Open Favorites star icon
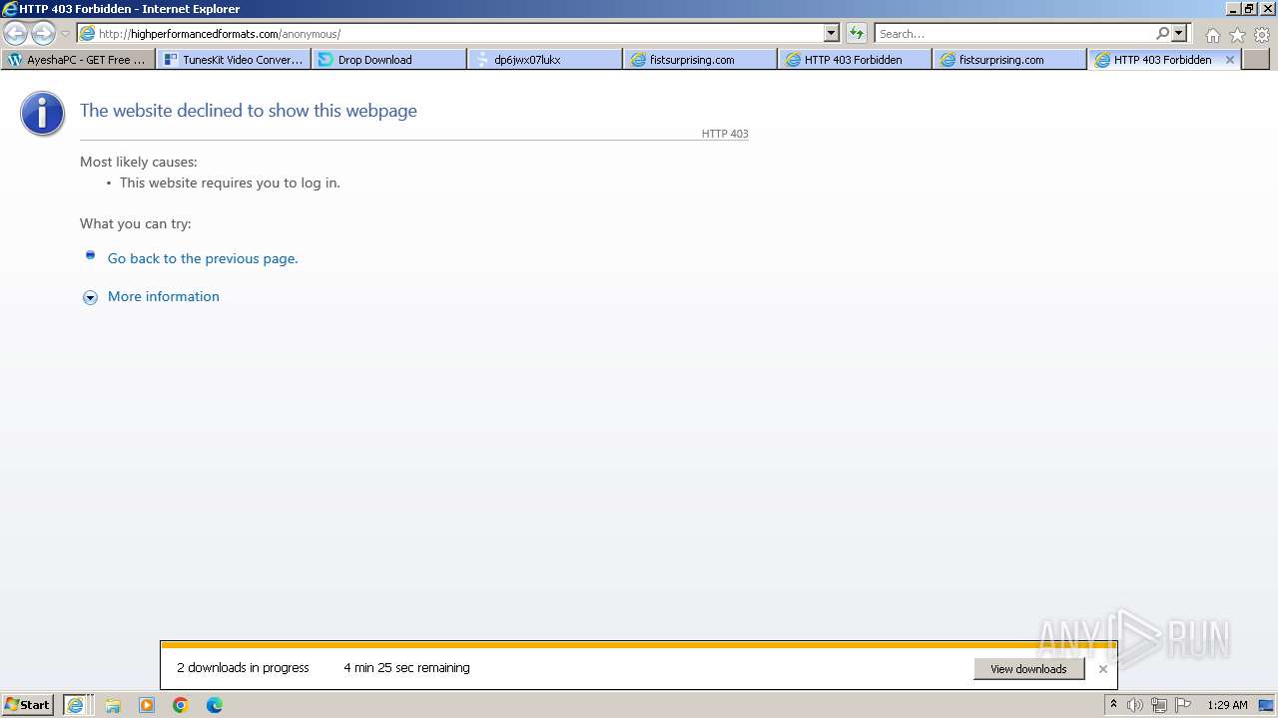 pyautogui.click(x=1237, y=35)
